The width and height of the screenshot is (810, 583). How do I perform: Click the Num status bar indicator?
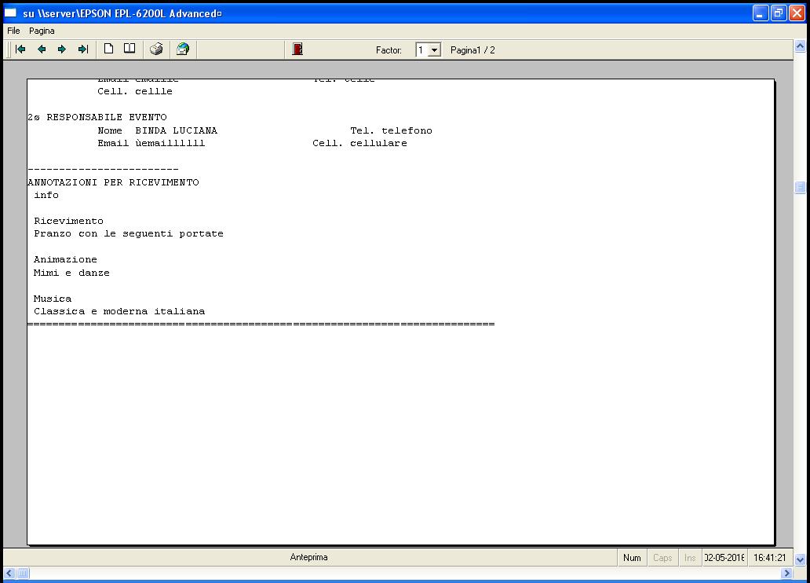[632, 558]
